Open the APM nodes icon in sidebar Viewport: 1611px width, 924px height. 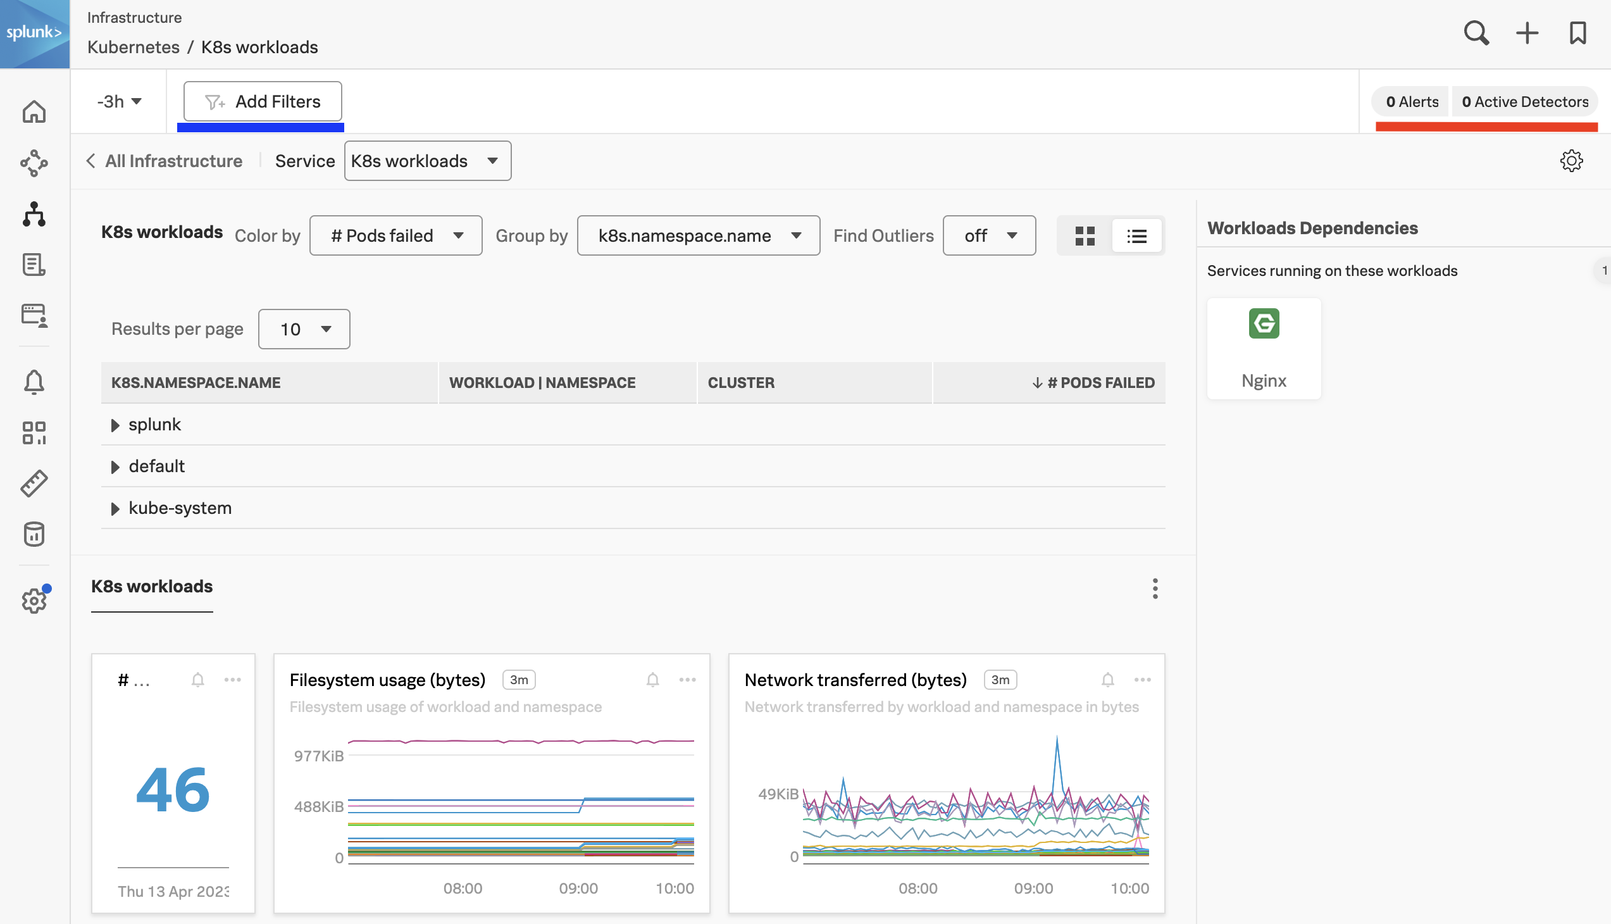tap(34, 163)
